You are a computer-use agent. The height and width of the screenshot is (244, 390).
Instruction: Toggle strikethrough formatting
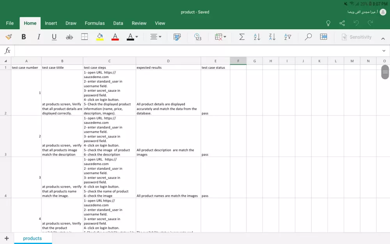[69, 37]
